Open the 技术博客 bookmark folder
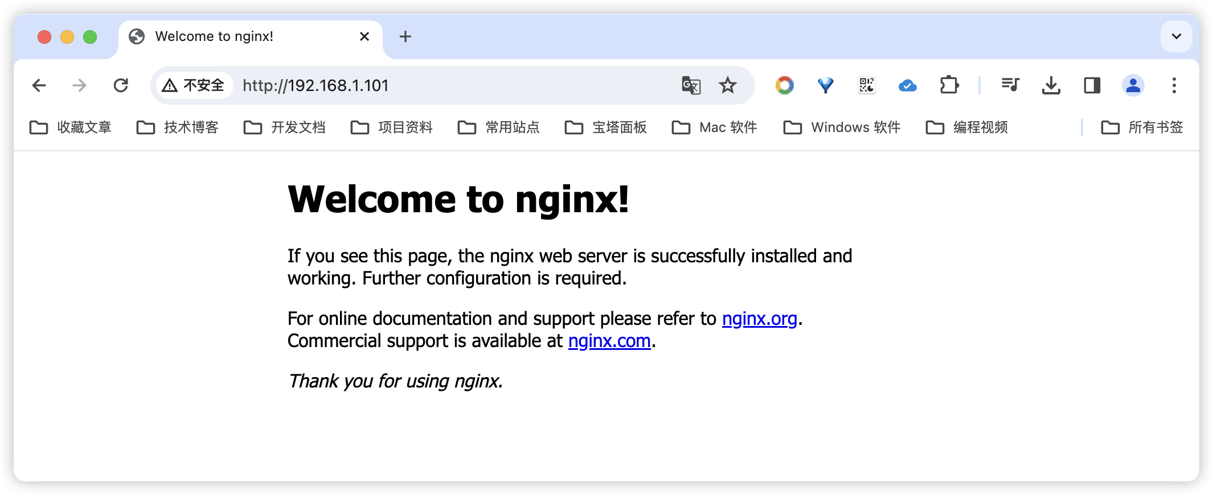Viewport: 1213px width, 495px height. click(178, 127)
